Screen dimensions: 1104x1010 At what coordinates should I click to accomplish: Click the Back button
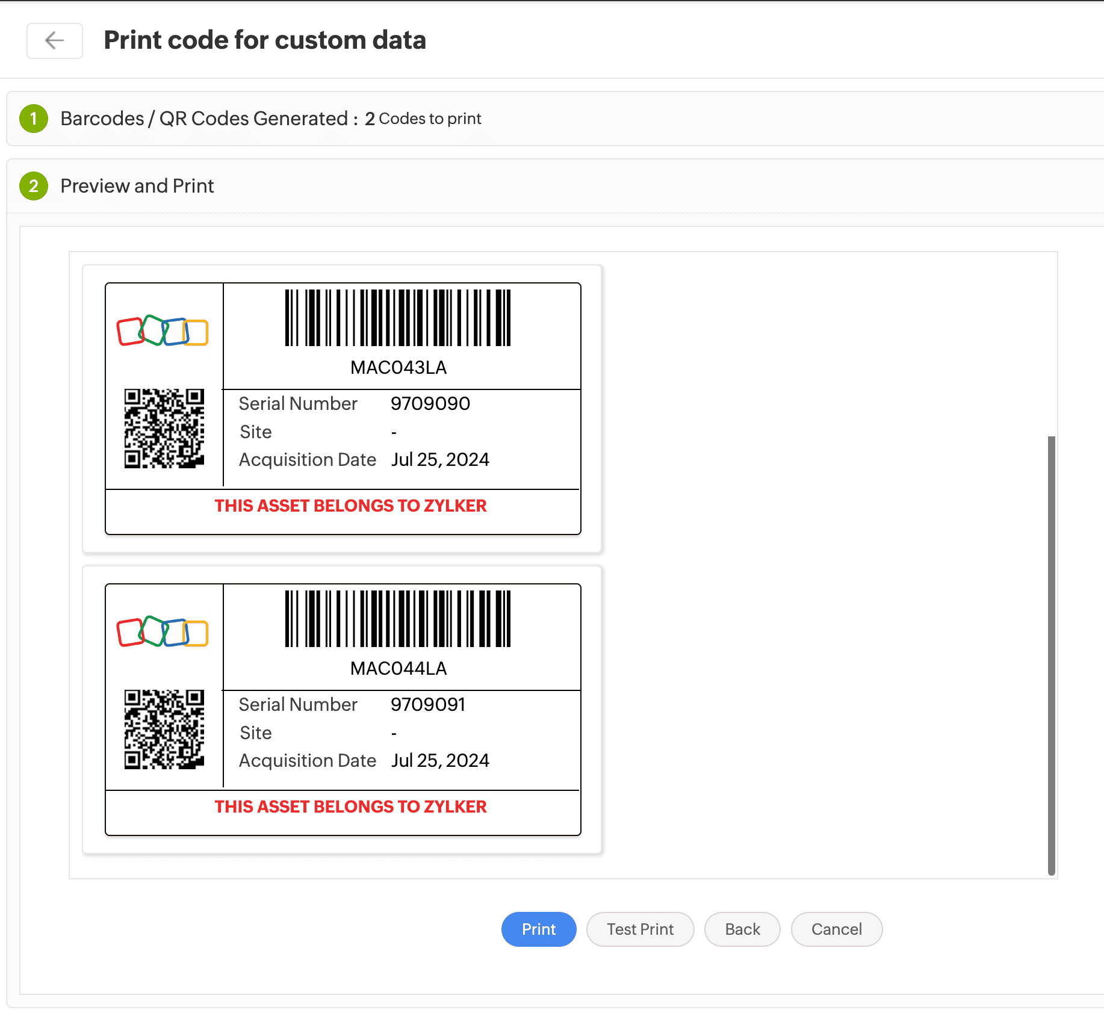pos(742,929)
